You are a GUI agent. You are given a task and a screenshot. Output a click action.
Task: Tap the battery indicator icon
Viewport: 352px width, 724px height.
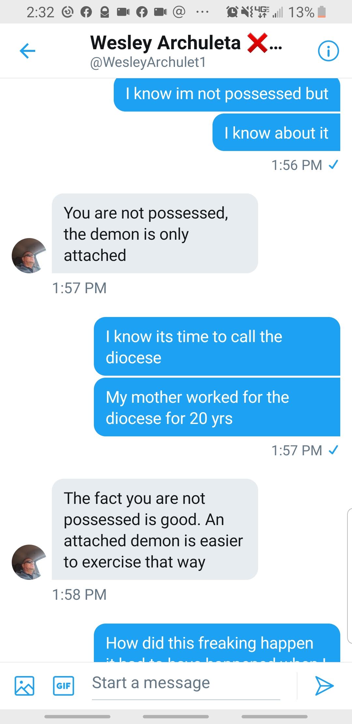322,12
